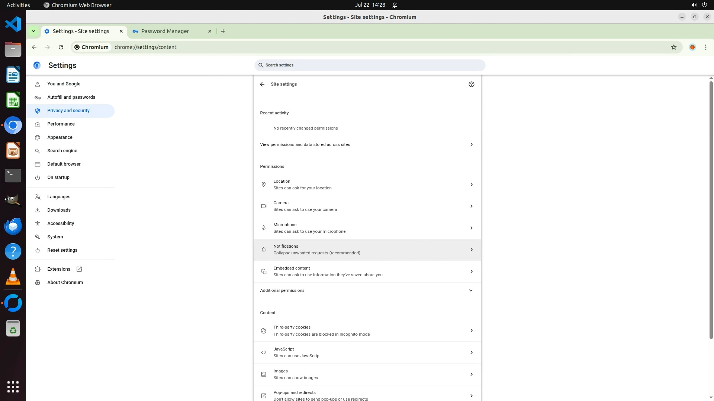This screenshot has height=401, width=714.
Task: Click the profile avatar icon in the toolbar
Action: coord(692,47)
